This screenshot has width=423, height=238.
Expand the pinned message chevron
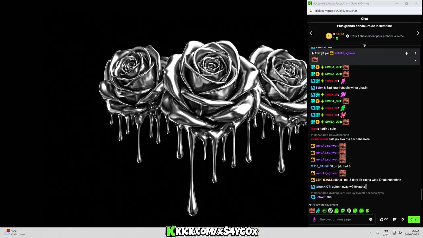(x=415, y=60)
